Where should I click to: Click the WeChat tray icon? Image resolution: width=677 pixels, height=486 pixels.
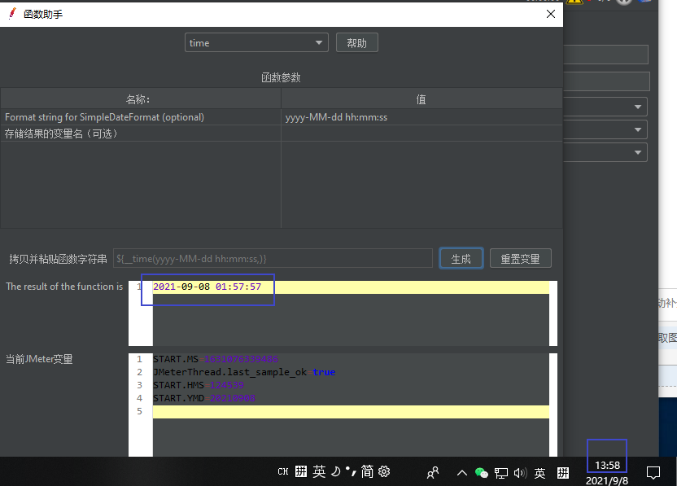pos(481,473)
